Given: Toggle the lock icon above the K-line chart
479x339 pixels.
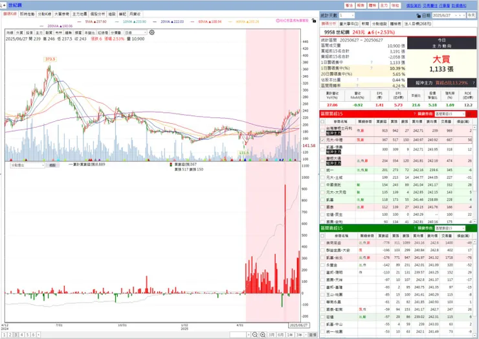Looking at the screenshot, I should (314, 21).
